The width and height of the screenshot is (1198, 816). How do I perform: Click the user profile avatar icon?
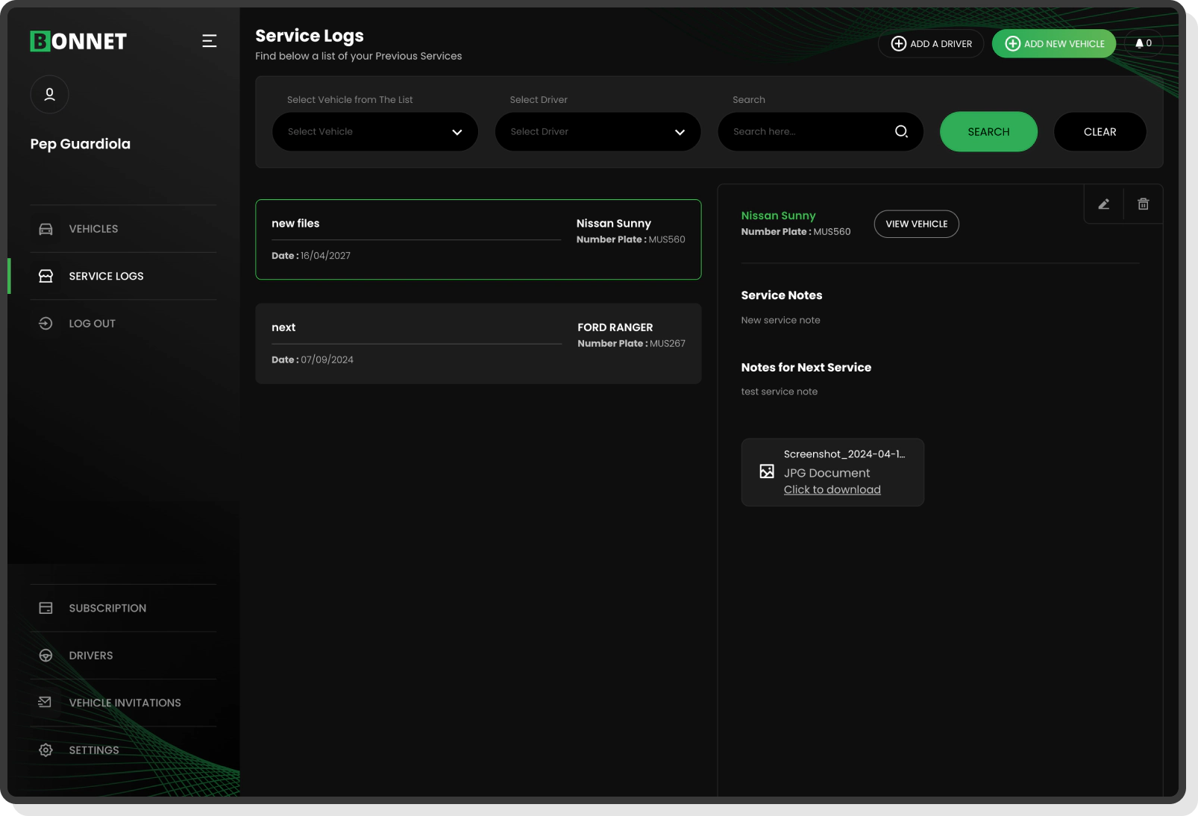pyautogui.click(x=49, y=95)
